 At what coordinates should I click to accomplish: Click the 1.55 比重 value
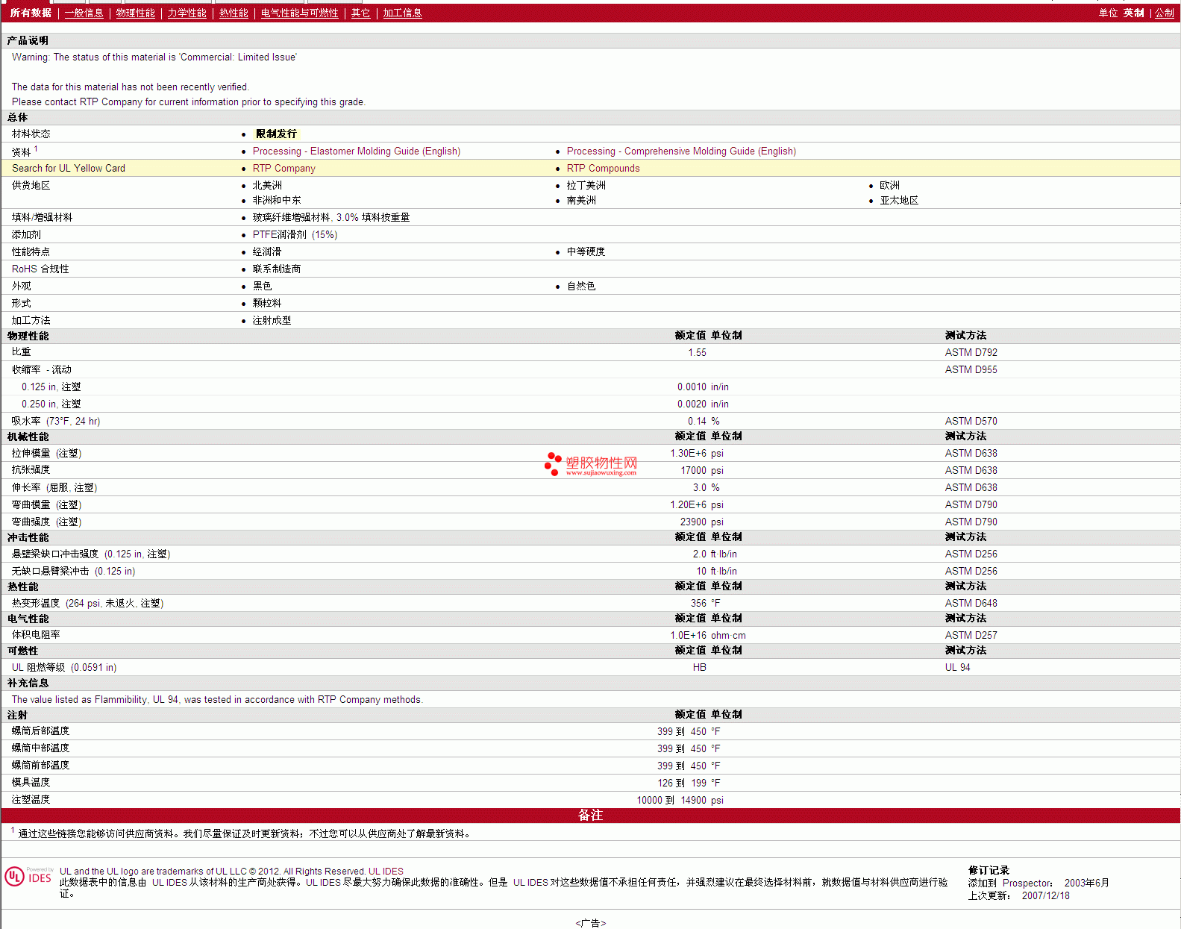[697, 352]
